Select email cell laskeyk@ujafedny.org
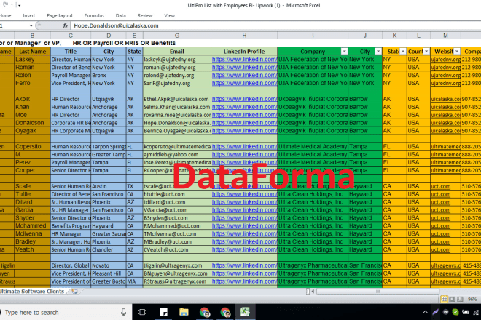The image size is (481, 320). (177, 60)
